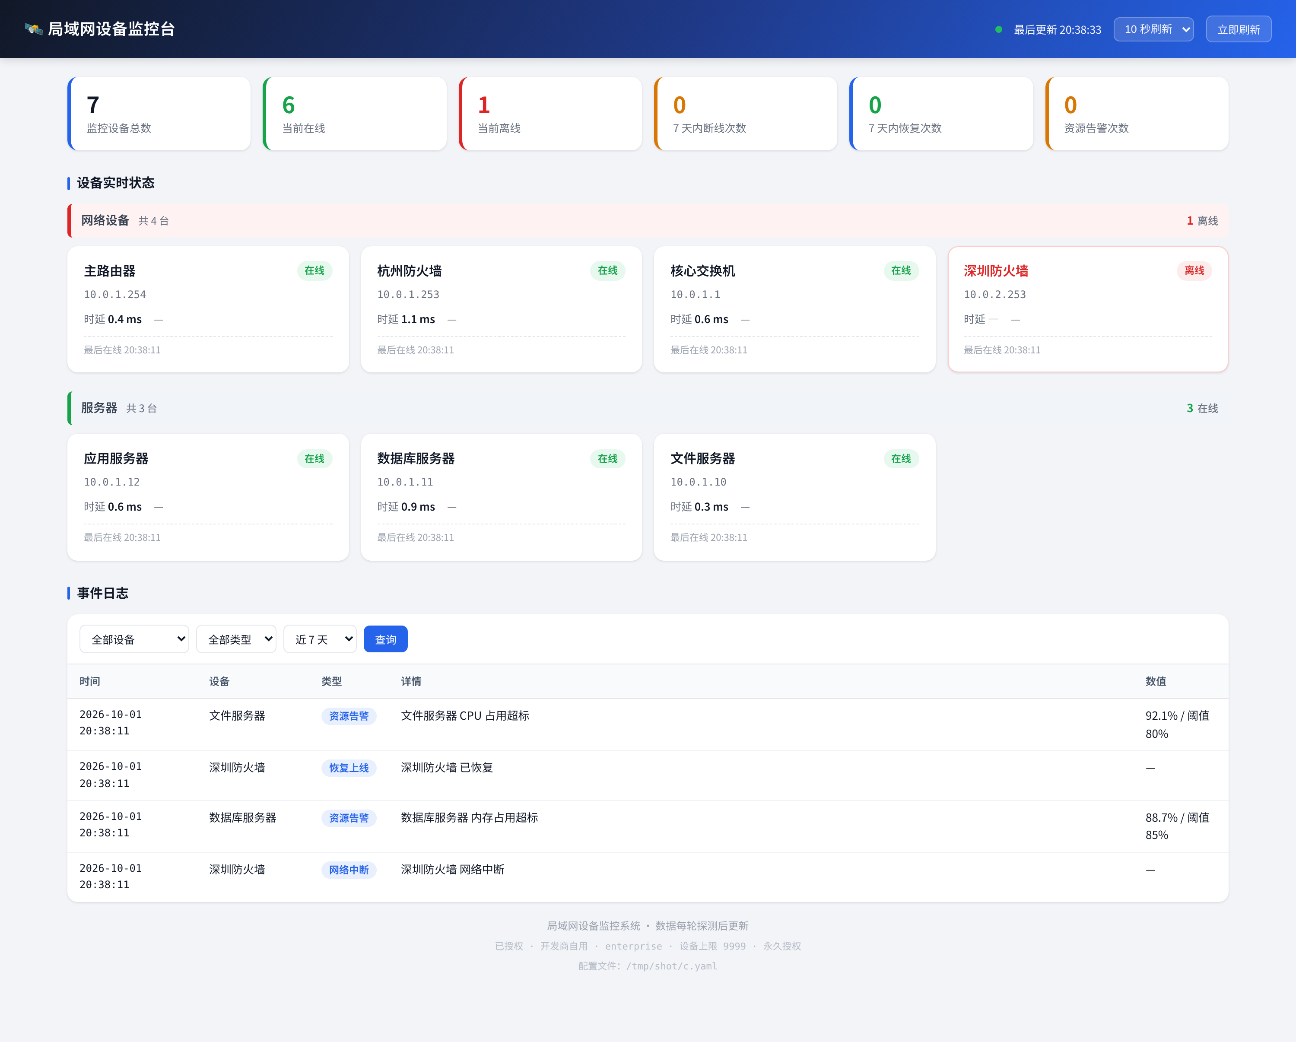Click the 查询 search button
The width and height of the screenshot is (1296, 1042).
coord(385,639)
